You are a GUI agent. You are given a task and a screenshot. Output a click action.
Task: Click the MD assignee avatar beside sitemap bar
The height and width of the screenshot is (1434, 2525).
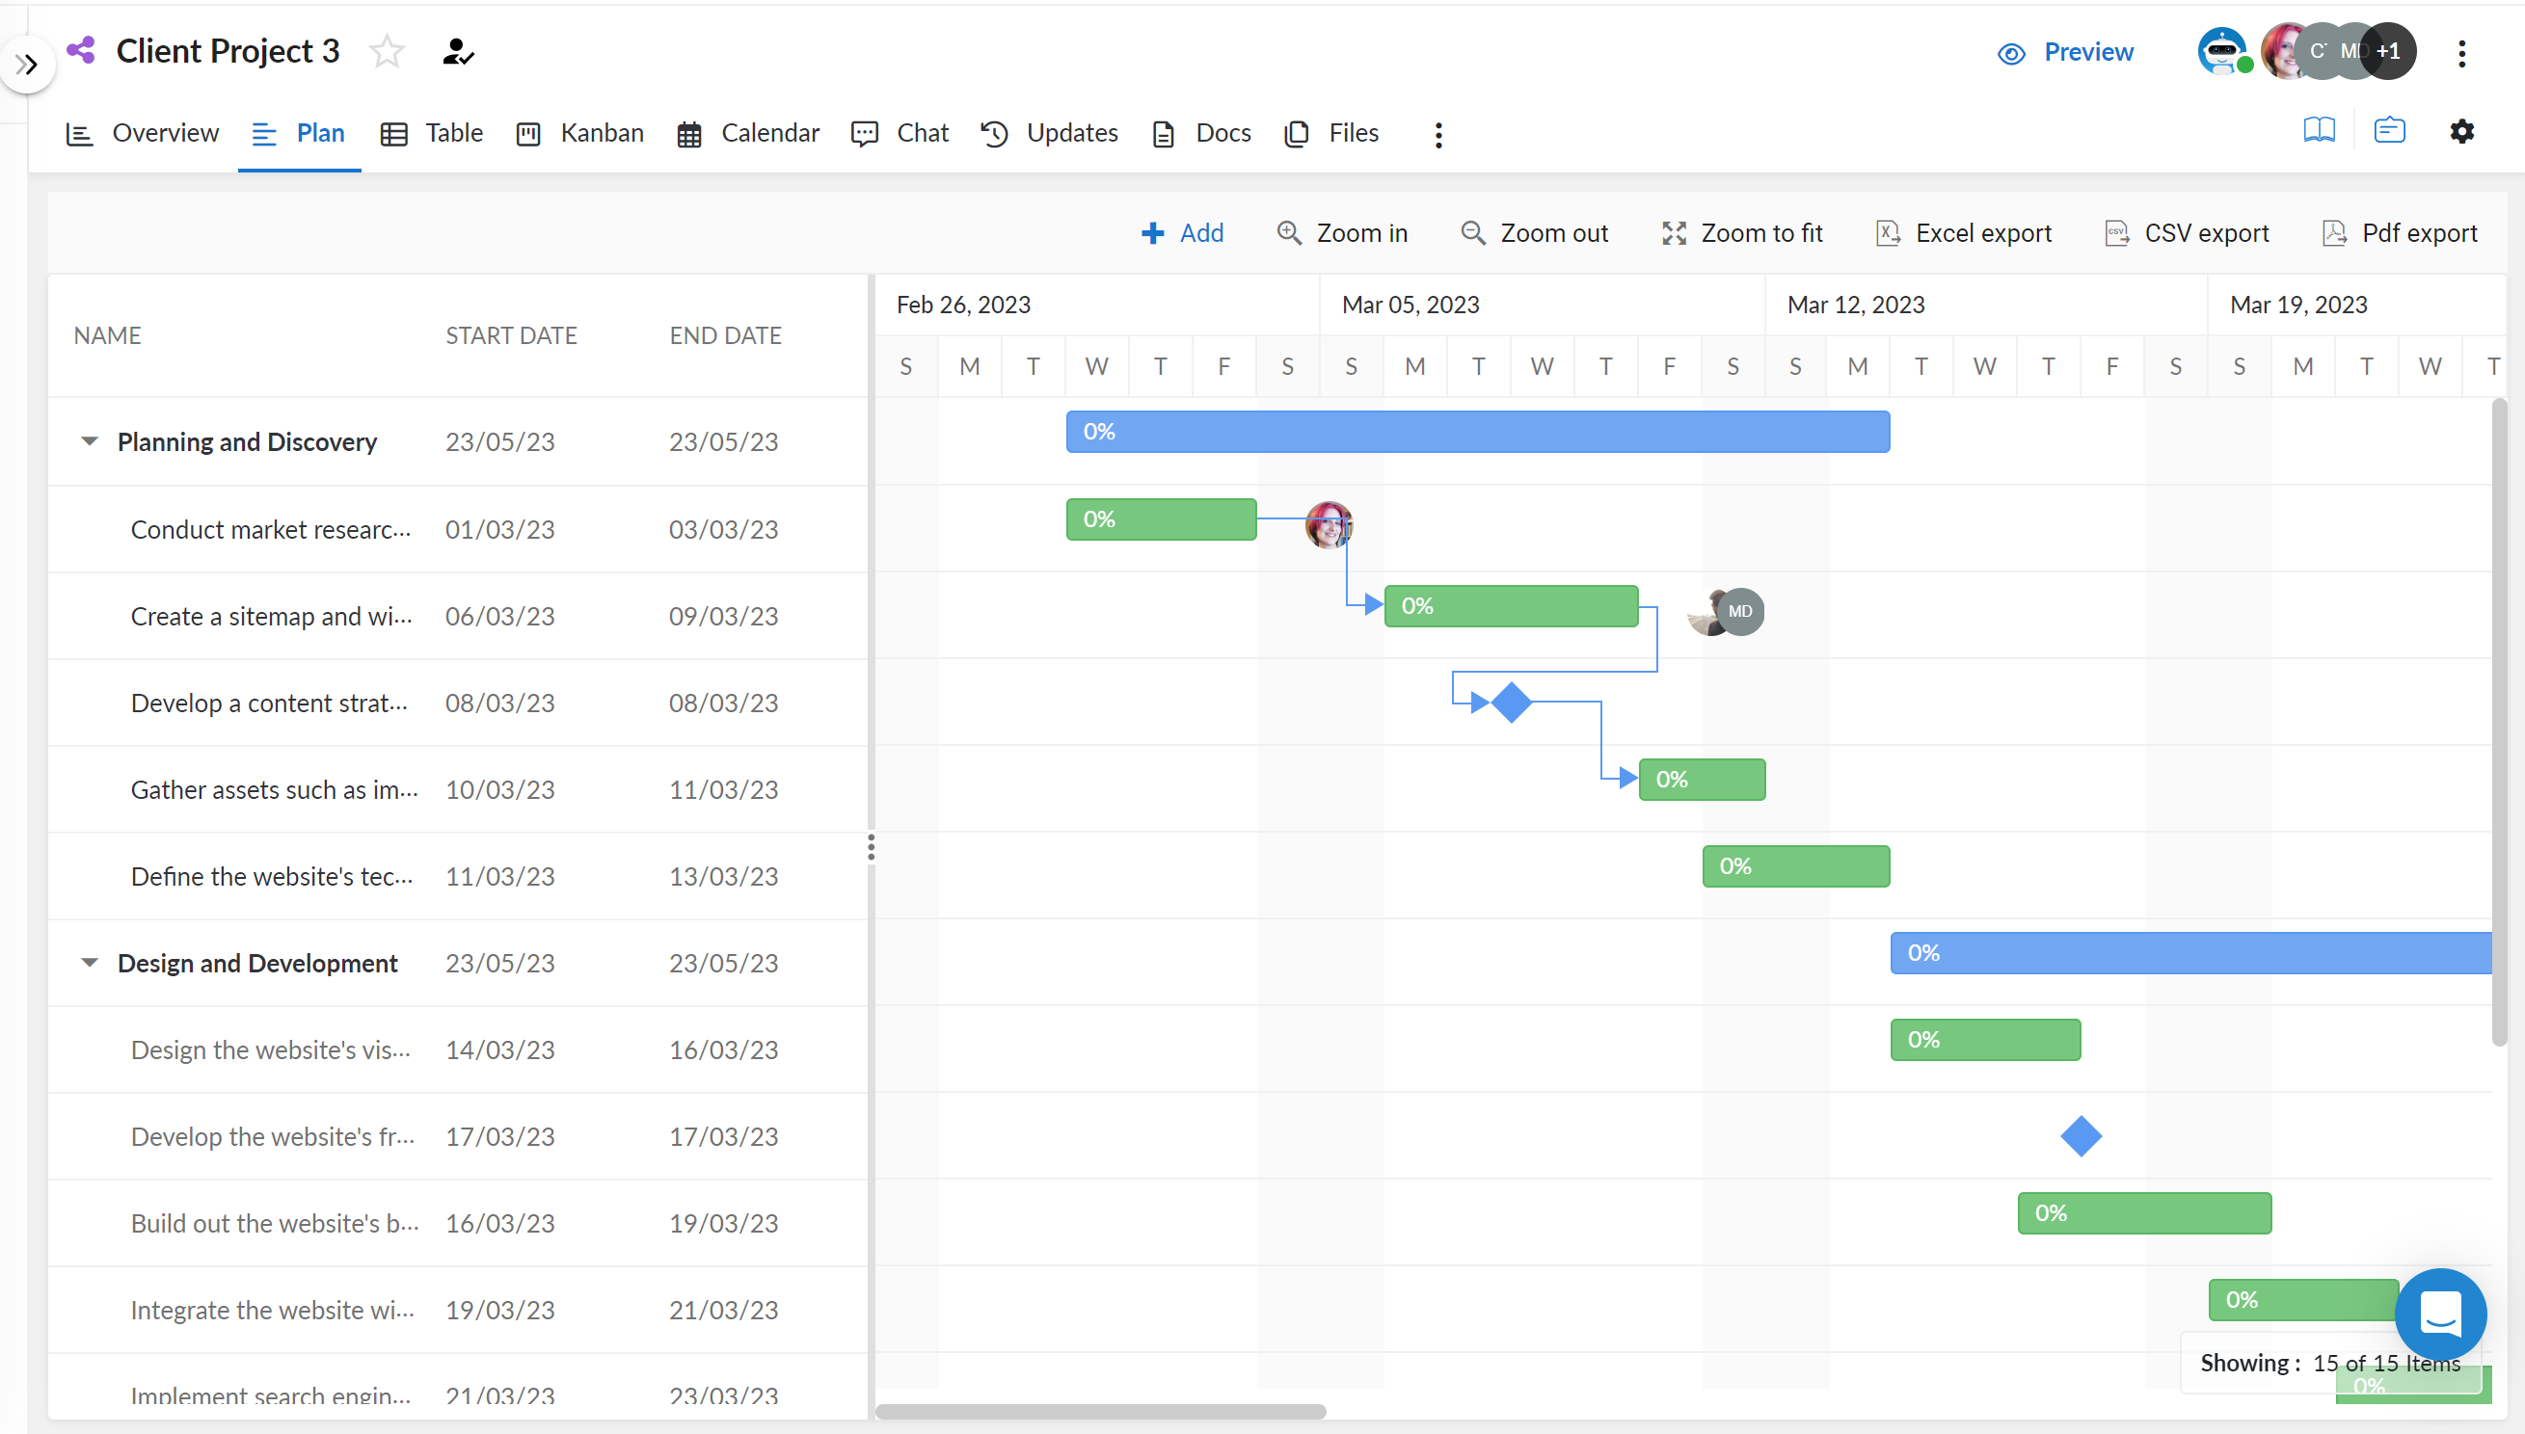(x=1741, y=612)
